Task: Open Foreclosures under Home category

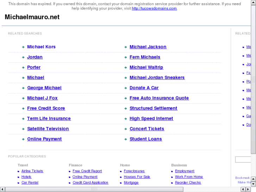Action: tap(134, 171)
